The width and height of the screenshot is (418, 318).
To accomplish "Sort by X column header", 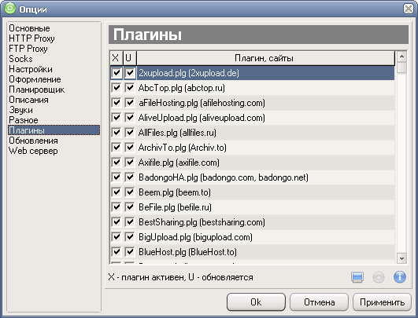I will pyautogui.click(x=116, y=58).
